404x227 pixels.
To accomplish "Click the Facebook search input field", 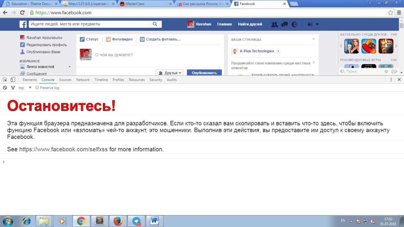I will point(89,24).
